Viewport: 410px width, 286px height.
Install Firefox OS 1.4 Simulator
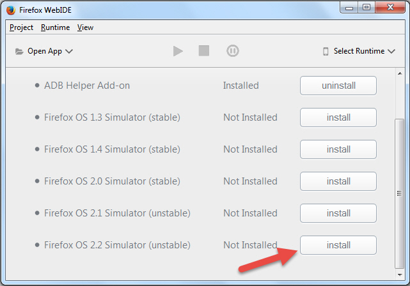coord(338,149)
